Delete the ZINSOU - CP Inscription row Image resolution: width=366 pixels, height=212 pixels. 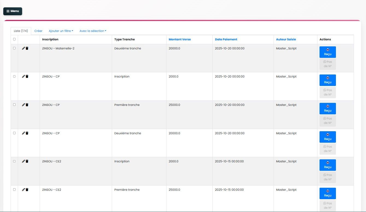click(27, 77)
